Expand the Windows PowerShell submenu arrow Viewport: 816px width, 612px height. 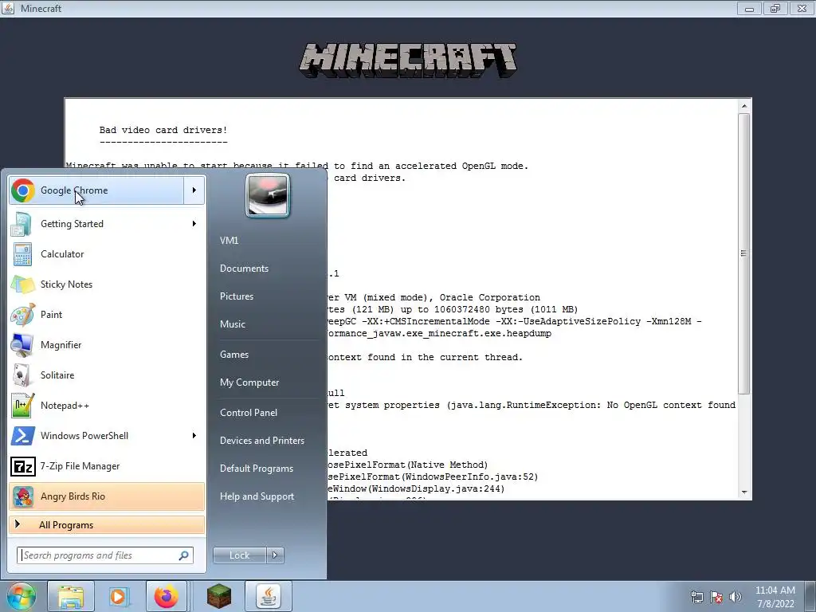pyautogui.click(x=194, y=436)
